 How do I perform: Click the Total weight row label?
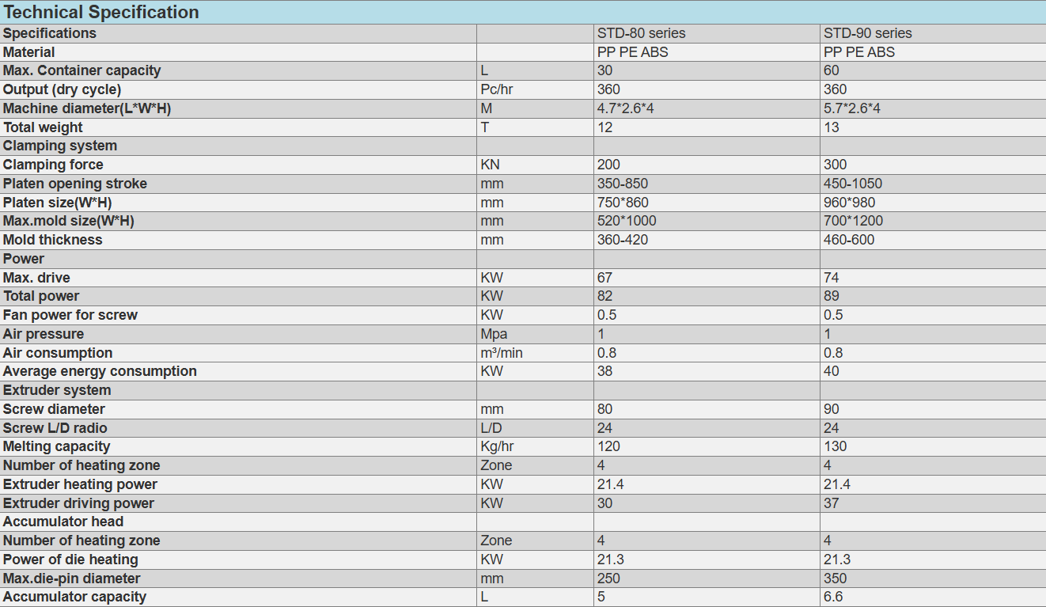coord(43,127)
